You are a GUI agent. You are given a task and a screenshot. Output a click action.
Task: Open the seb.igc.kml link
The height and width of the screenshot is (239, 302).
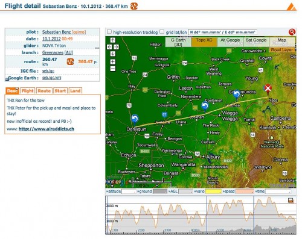pyautogui.click(x=51, y=78)
